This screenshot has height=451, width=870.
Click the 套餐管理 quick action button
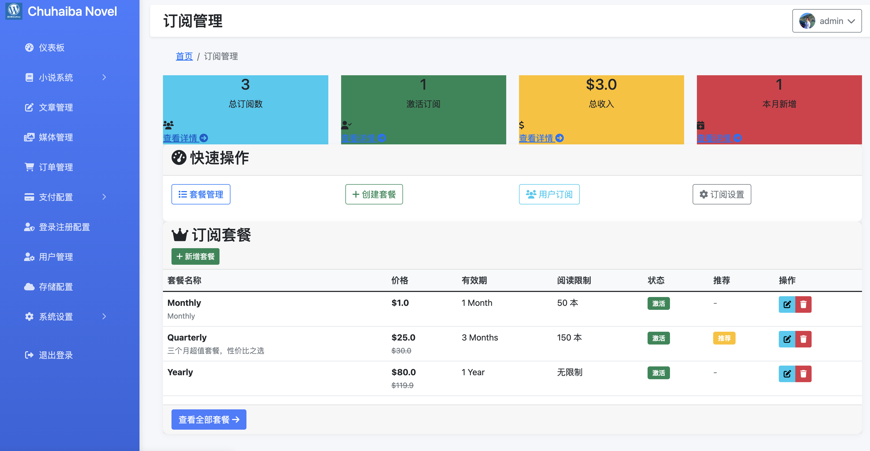point(201,194)
